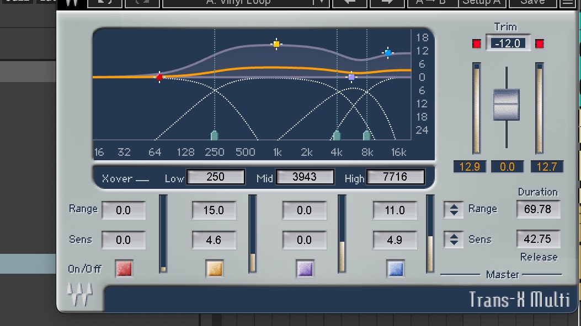Select the blue high band marker on graph
Screen dimensions: 581x326
pyautogui.click(x=387, y=53)
